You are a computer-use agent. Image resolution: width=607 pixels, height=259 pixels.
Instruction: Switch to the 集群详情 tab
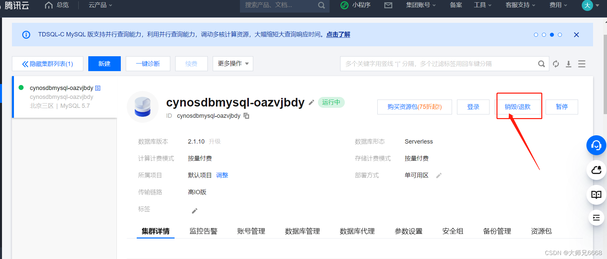coord(156,231)
